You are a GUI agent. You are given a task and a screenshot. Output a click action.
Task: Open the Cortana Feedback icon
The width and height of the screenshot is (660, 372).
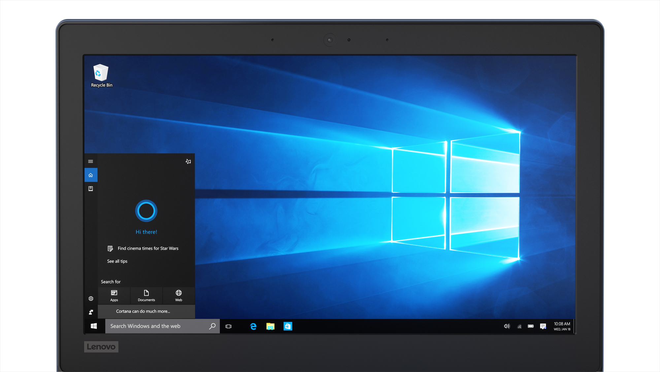pyautogui.click(x=91, y=312)
